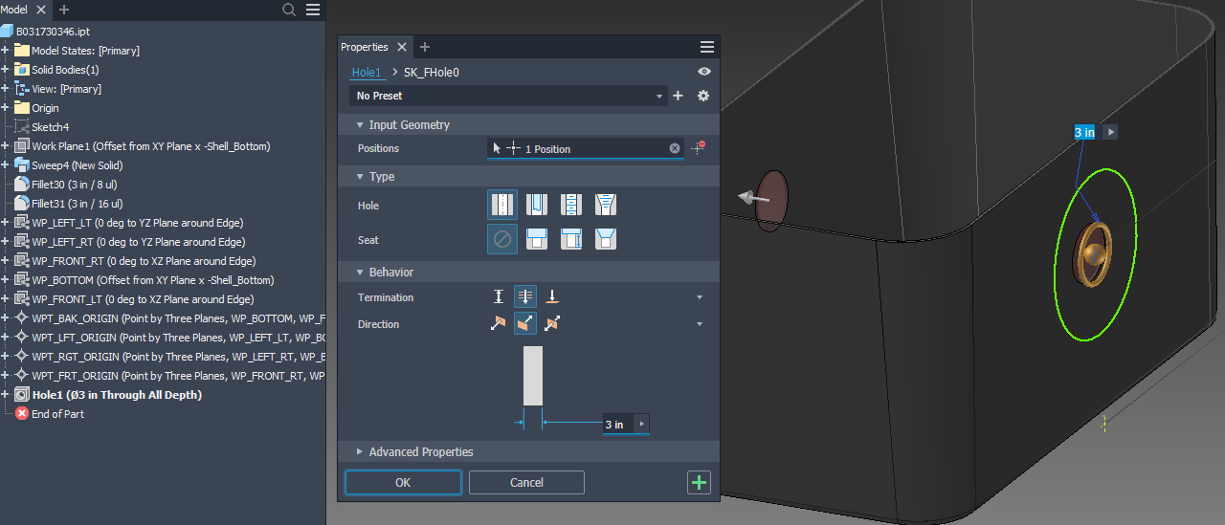This screenshot has height=525, width=1225.
Task: Select WP_FRONT_RT work plane
Action: click(144, 260)
